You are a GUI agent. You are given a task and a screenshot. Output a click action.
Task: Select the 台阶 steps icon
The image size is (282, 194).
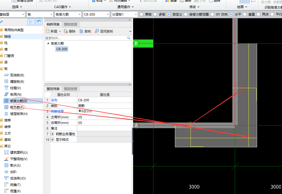[x=6, y=172]
